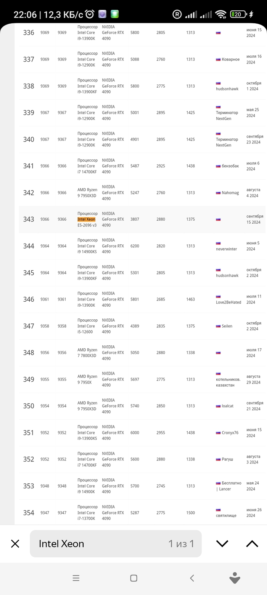Open Seilen's user profile

[227, 326]
